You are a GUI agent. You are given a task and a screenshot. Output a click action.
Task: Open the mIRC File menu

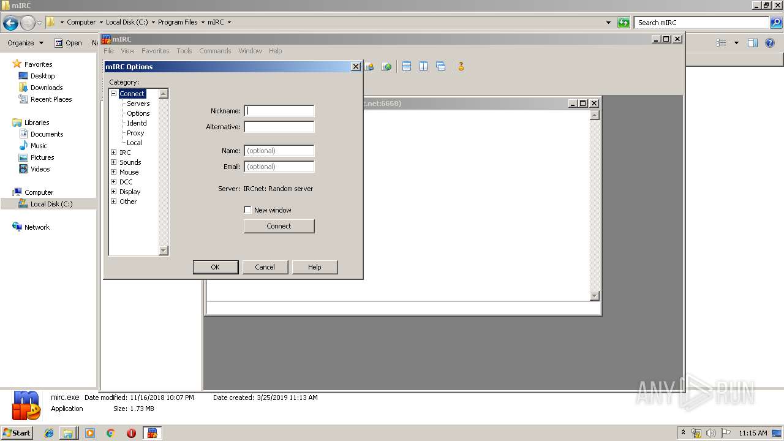click(x=108, y=51)
